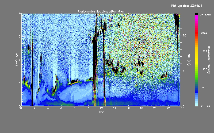Click the '60.0' colorbar value
214x133 pixels.
click(205, 88)
